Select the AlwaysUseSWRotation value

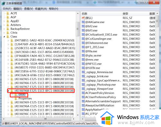point(100,105)
